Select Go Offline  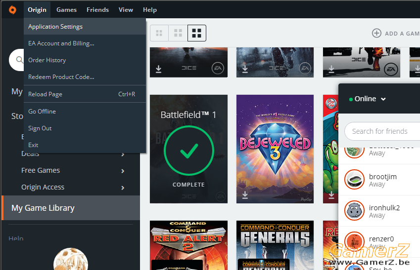(85, 112)
